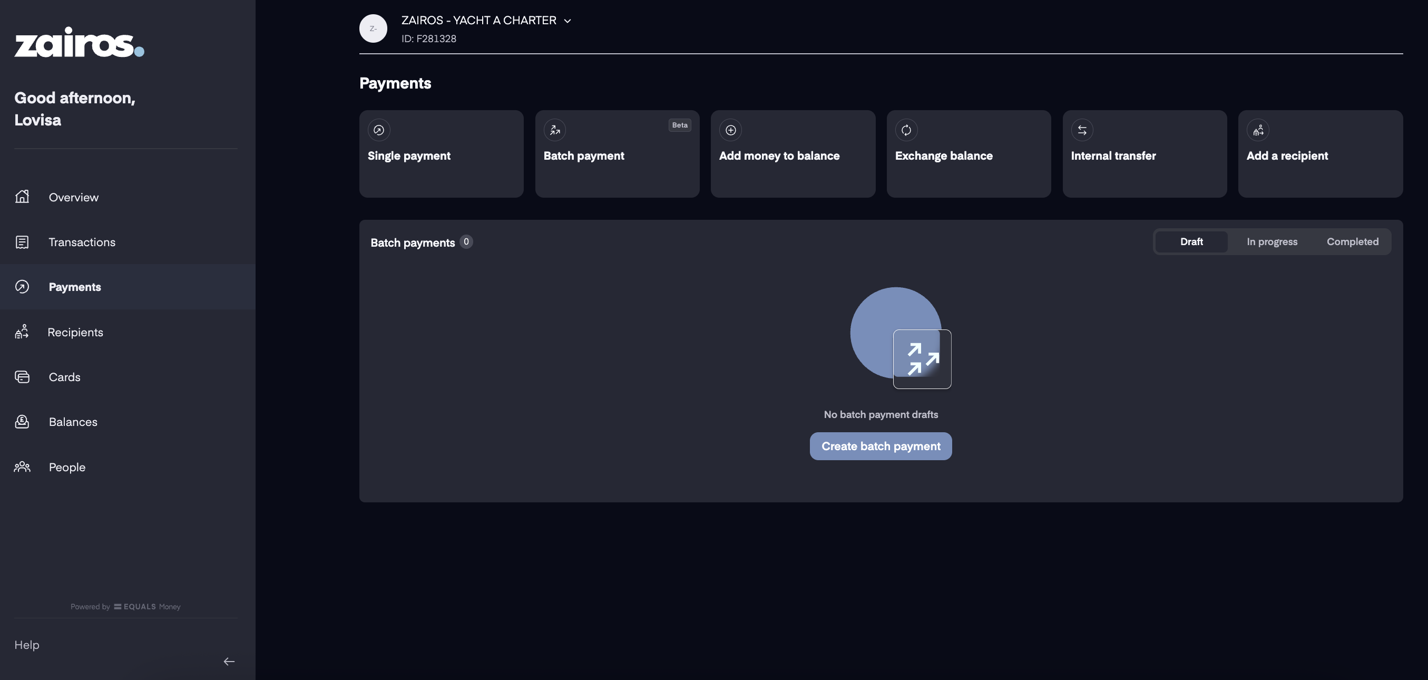Viewport: 1428px width, 680px height.
Task: Click the Batch payments section title
Action: [x=413, y=242]
